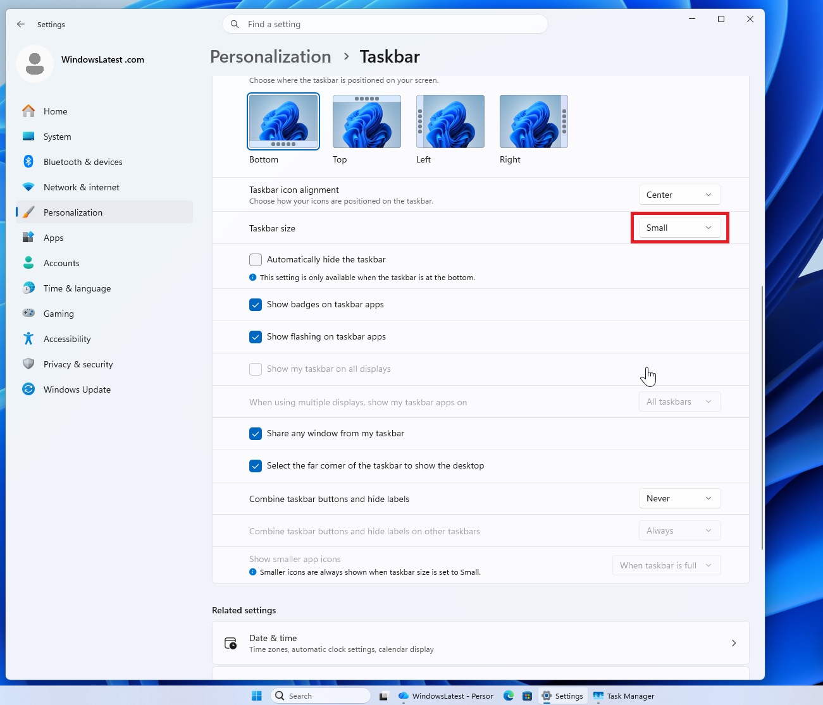Select Top taskbar position thumbnail
The image size is (823, 705).
[367, 121]
